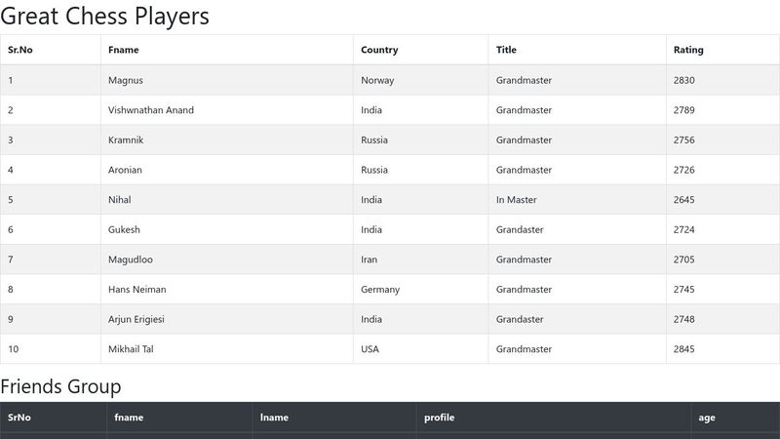This screenshot has width=780, height=439.
Task: Click the Rating column header
Action: 688,50
